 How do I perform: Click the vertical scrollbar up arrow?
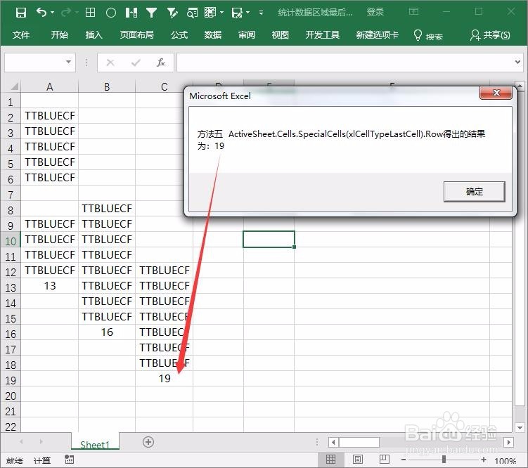pyautogui.click(x=520, y=86)
